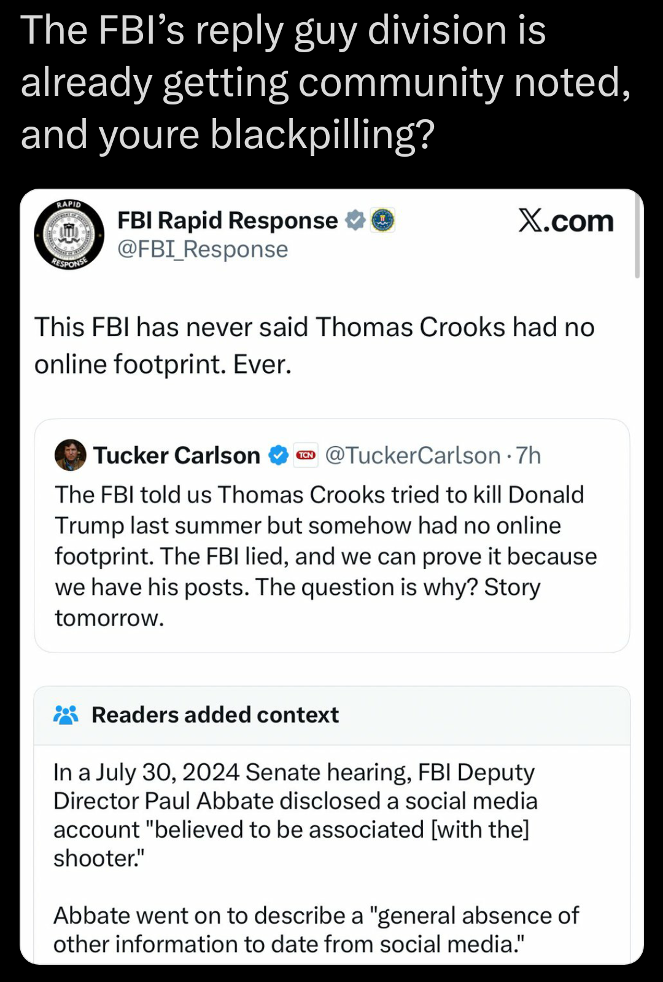This screenshot has height=982, width=663.
Task: Open Tucker Carlson's quoted post text
Action: coord(325,556)
